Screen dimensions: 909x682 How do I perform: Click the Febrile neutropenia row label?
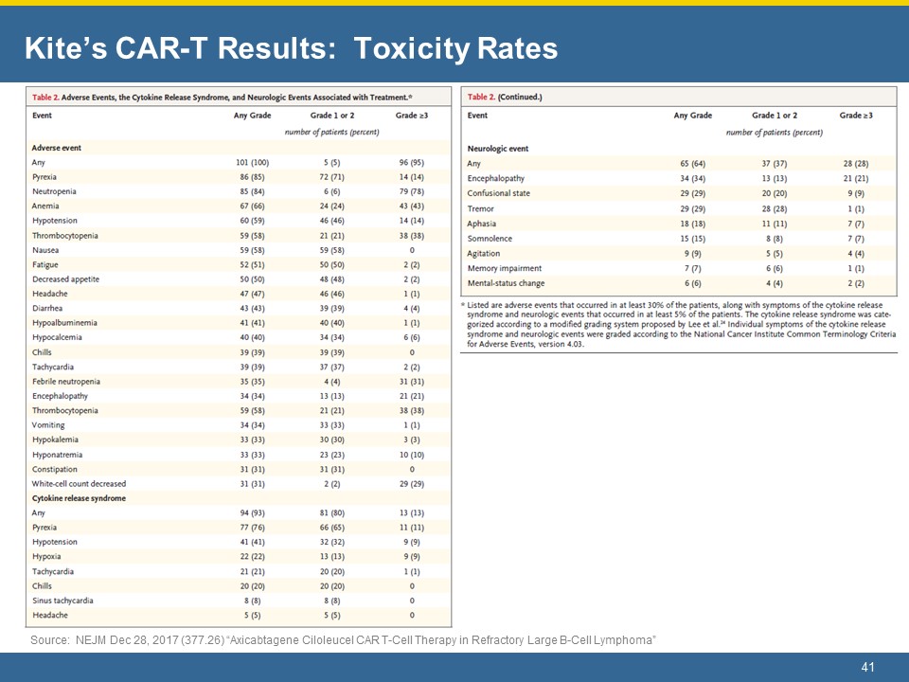tap(67, 381)
